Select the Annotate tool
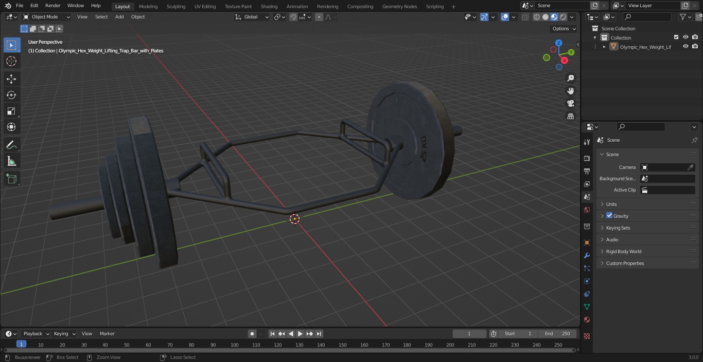703x362 pixels. pyautogui.click(x=11, y=145)
